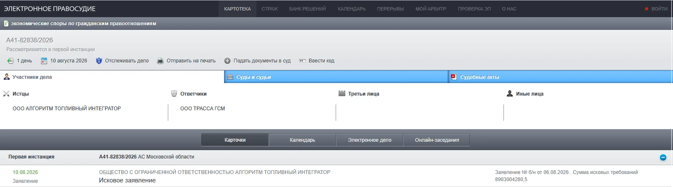Screen dimensions: 673x187
Task: Click the date 10.08.2026
Action: 25,172
